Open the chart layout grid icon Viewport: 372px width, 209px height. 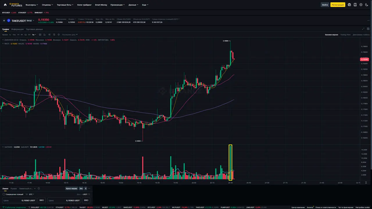[368, 29]
